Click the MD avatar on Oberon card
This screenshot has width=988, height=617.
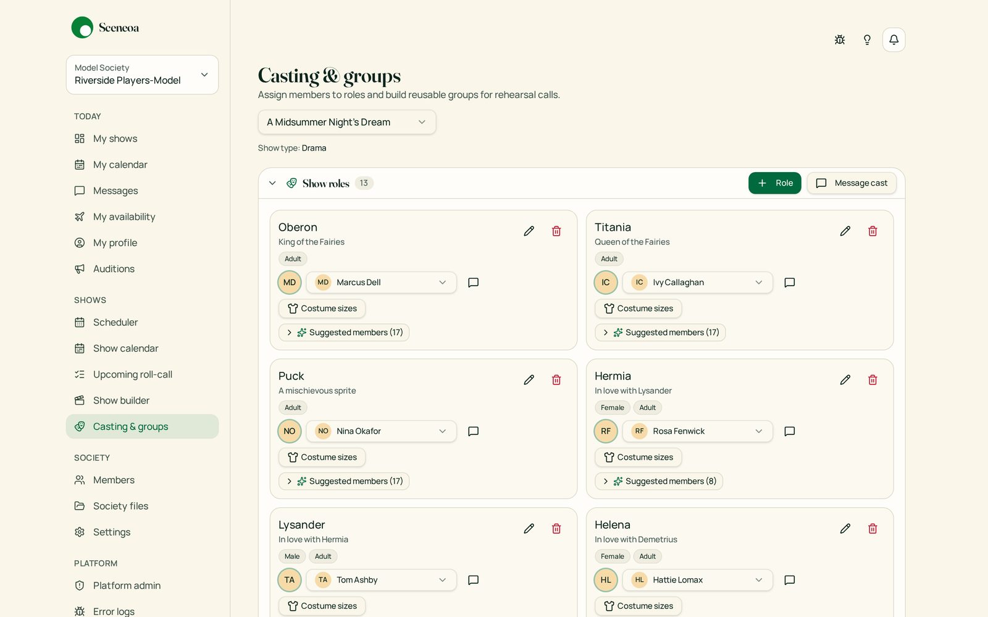(x=290, y=283)
